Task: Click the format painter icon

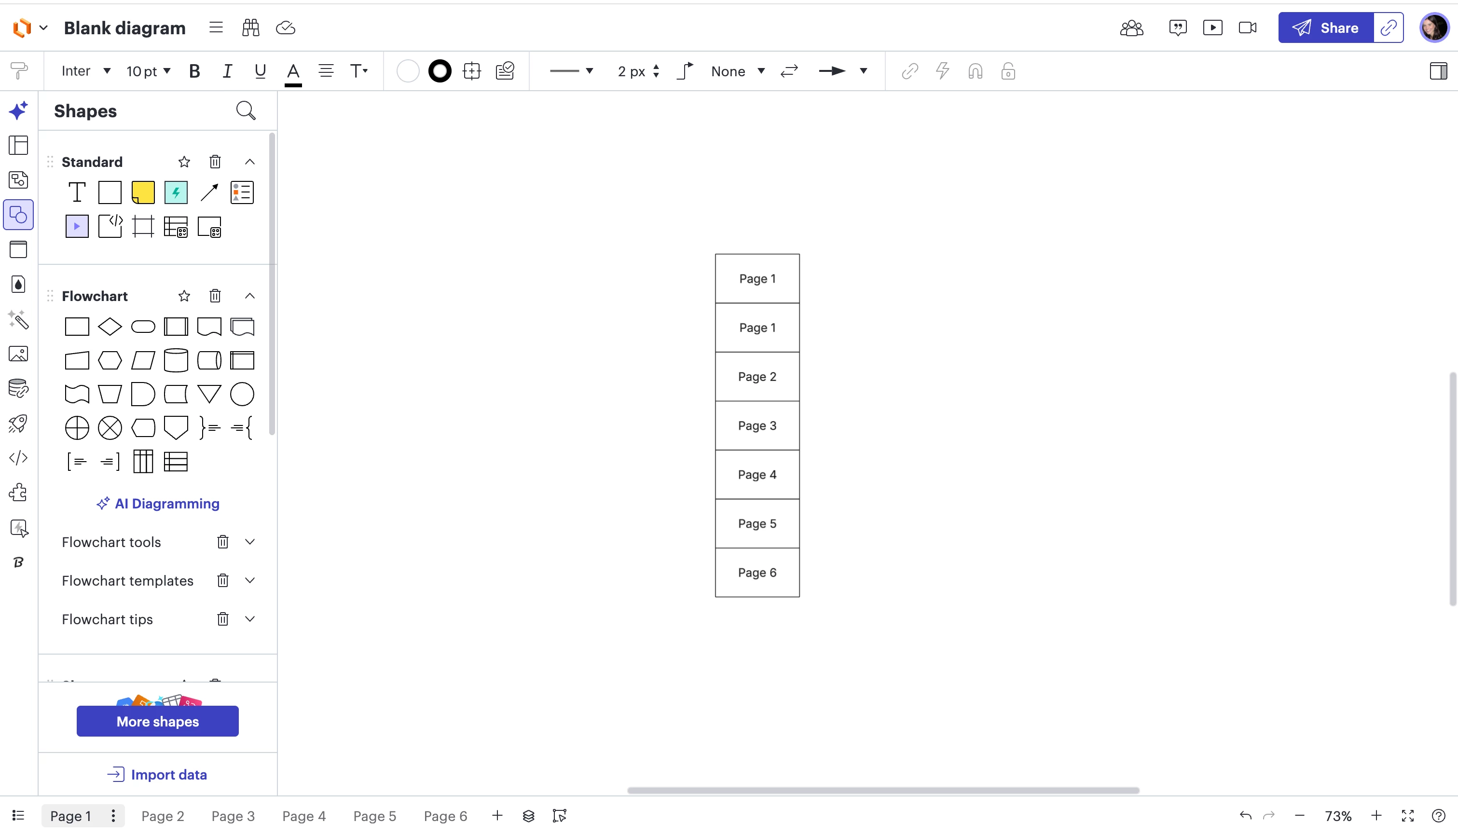Action: coord(19,71)
